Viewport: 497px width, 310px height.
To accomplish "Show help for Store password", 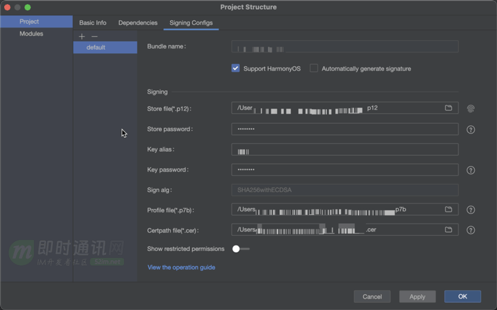I will (x=471, y=129).
